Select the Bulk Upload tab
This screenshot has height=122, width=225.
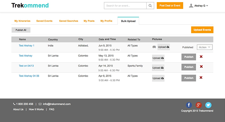[x=128, y=21]
